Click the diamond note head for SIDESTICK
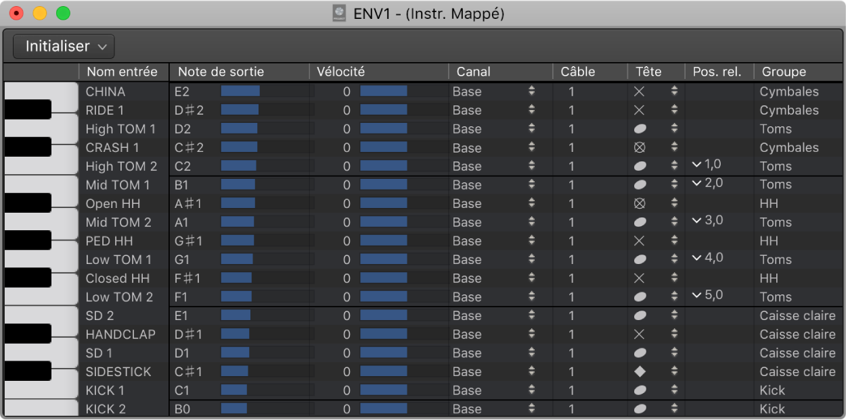This screenshot has height=420, width=846. pyautogui.click(x=639, y=372)
